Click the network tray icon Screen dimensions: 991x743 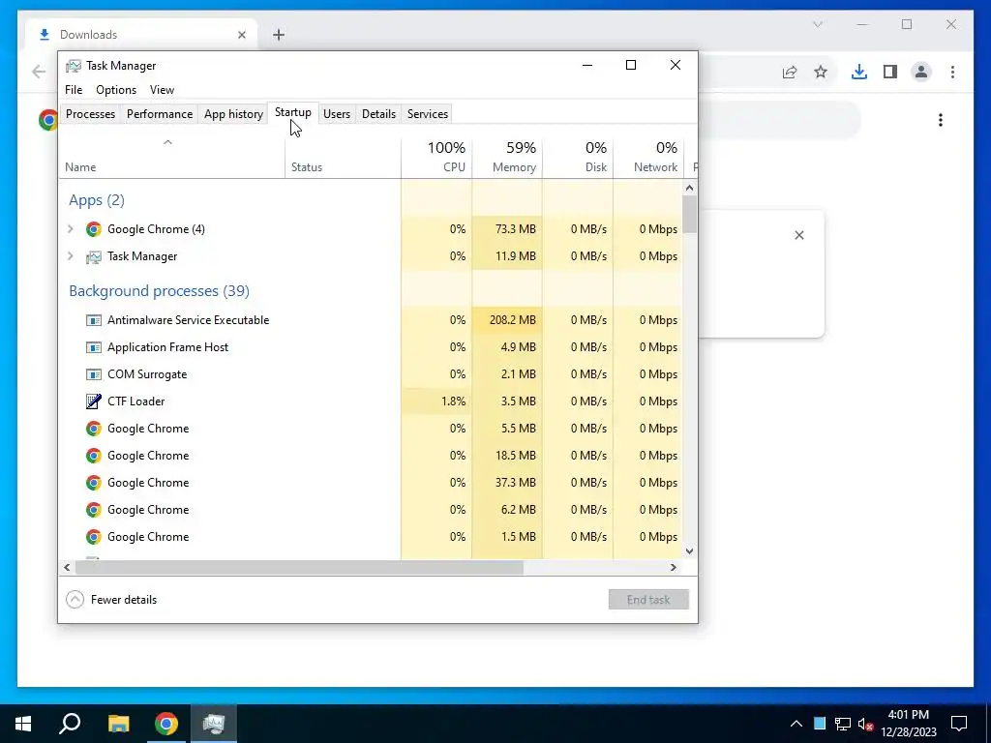[843, 724]
